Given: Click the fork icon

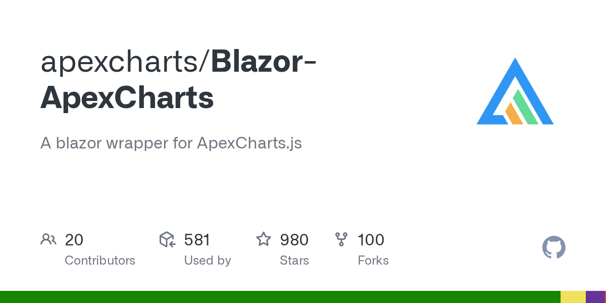Looking at the screenshot, I should point(341,239).
